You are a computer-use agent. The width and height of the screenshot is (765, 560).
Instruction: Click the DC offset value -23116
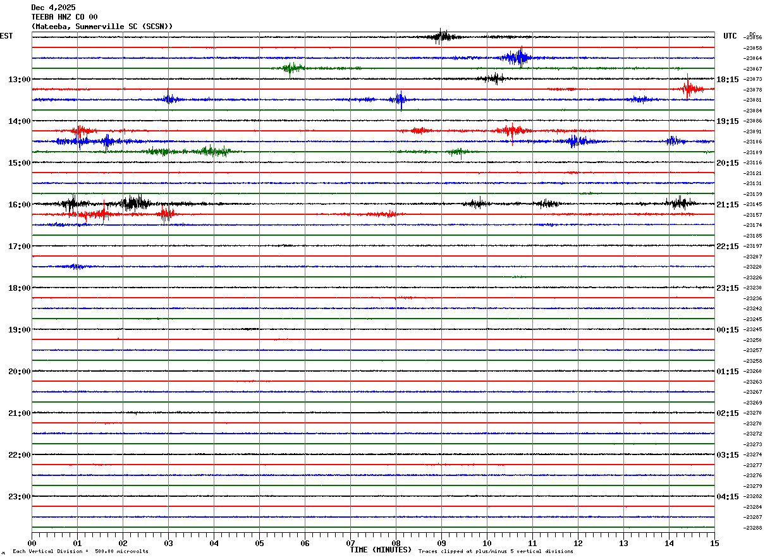[753, 162]
